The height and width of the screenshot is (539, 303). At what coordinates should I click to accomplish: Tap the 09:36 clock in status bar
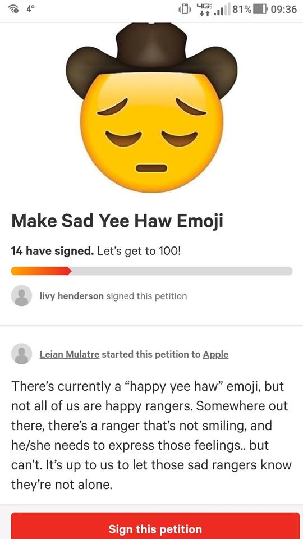pyautogui.click(x=284, y=10)
